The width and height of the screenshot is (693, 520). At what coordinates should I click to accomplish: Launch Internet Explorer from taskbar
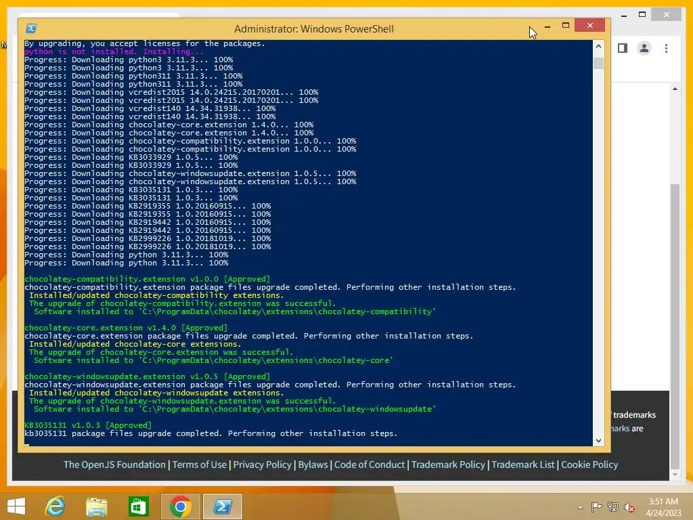point(55,506)
